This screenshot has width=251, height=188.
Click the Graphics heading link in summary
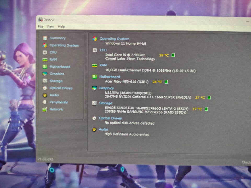pos(106,88)
